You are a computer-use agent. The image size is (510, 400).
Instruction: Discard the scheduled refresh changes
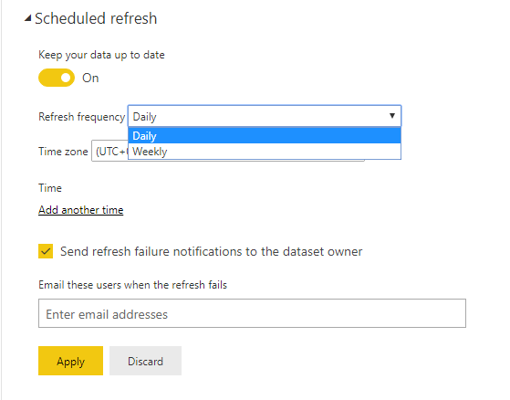point(145,361)
